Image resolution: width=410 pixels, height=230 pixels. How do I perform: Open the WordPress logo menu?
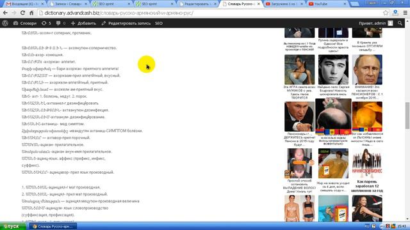click(5, 23)
